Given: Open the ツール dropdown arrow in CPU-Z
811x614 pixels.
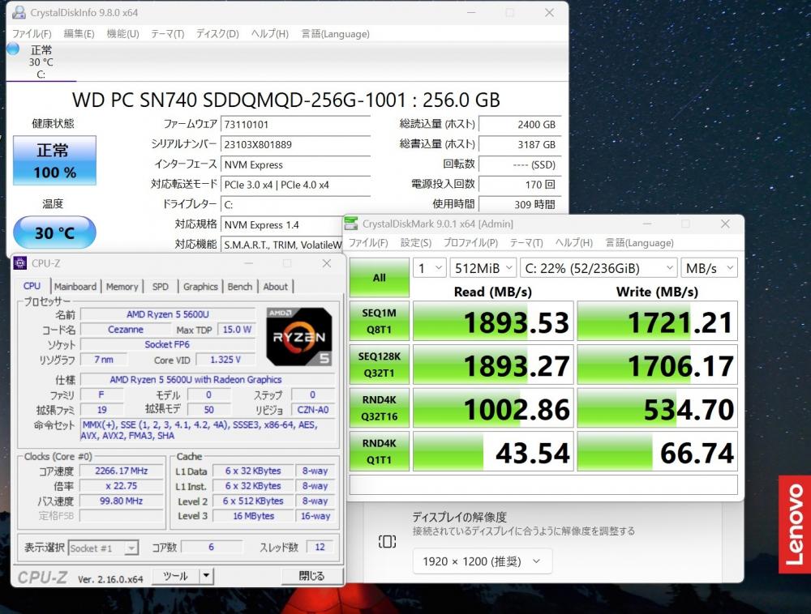Looking at the screenshot, I should [206, 576].
